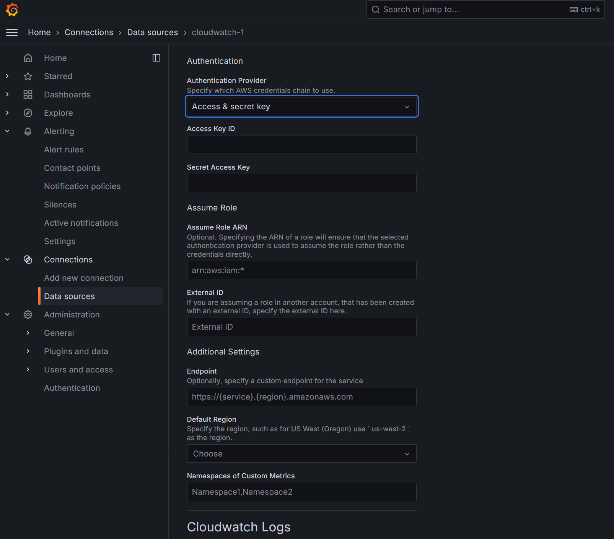Focus the Assume Role ARN field
The width and height of the screenshot is (614, 539).
[x=301, y=270]
